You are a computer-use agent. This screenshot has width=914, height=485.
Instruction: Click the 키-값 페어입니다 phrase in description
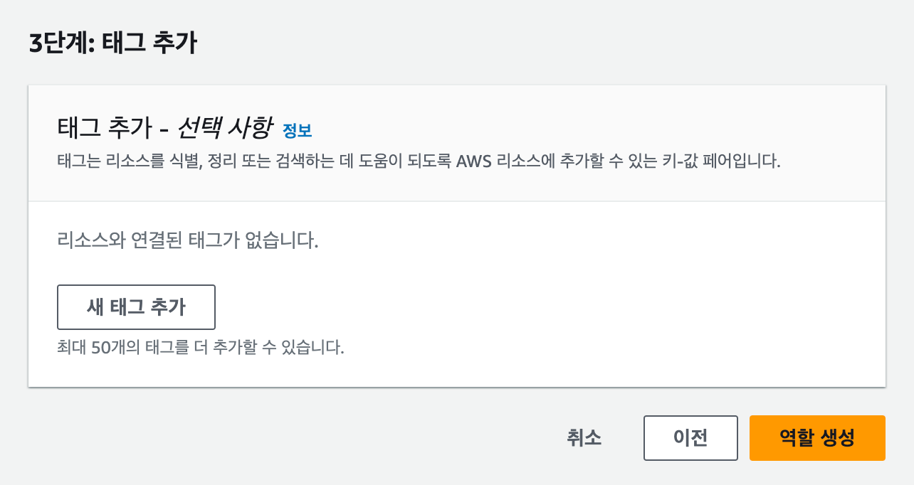(731, 161)
